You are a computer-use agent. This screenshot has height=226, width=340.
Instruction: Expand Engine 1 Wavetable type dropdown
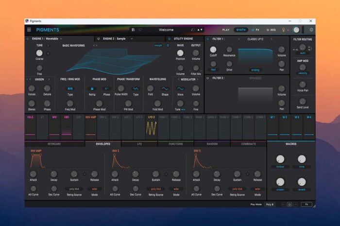pyautogui.click(x=61, y=38)
